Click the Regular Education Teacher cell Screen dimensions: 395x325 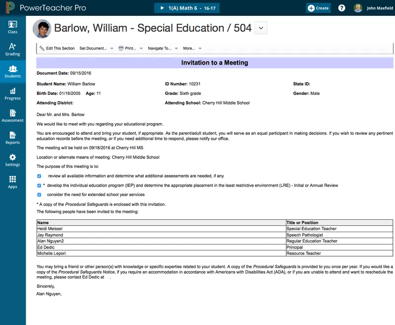coord(339,241)
